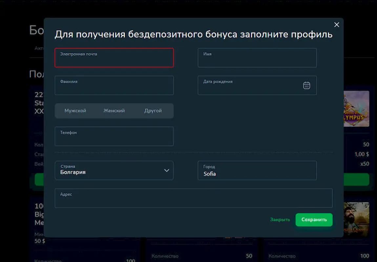Click the Jackpot Quest game thumbnail
This screenshot has width=377, height=262.
(x=357, y=219)
